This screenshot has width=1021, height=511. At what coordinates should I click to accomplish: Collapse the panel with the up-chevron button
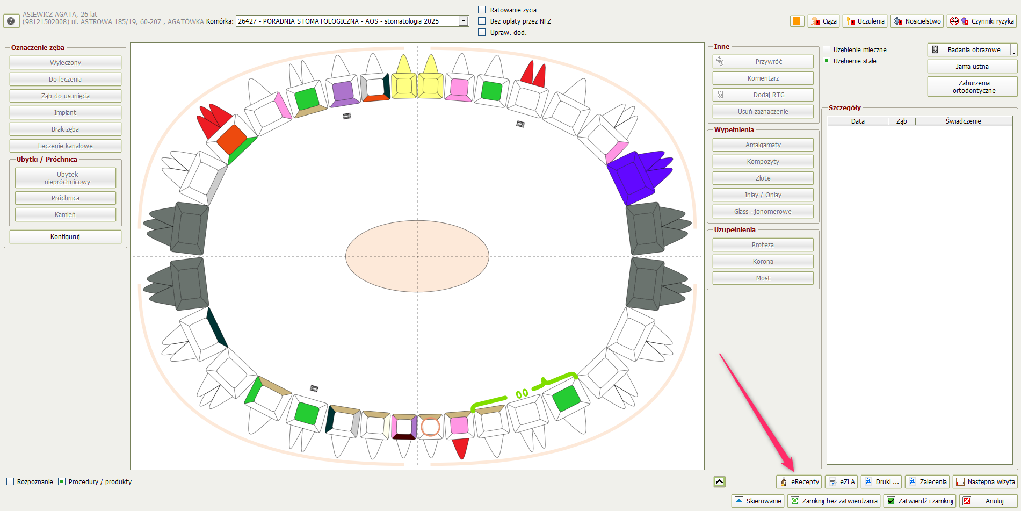(x=720, y=481)
